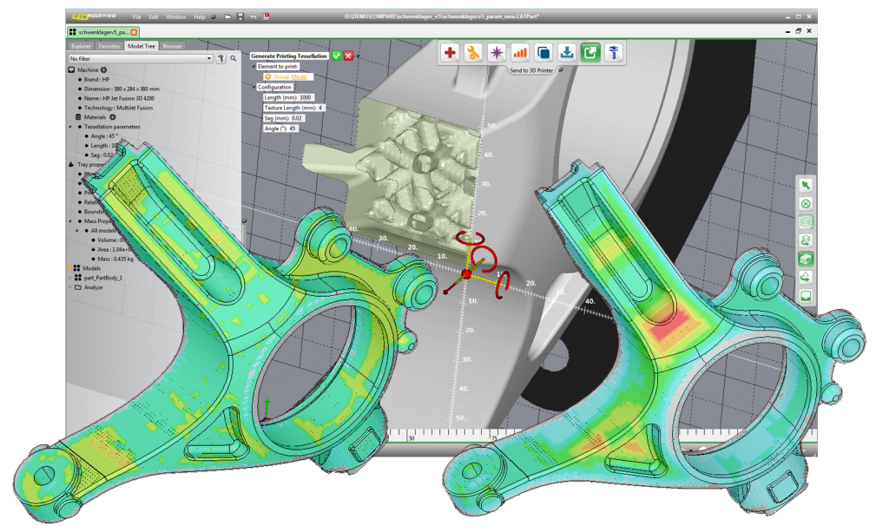Click the Group, Model link
Image resolution: width=889 pixels, height=532 pixels.
290,77
